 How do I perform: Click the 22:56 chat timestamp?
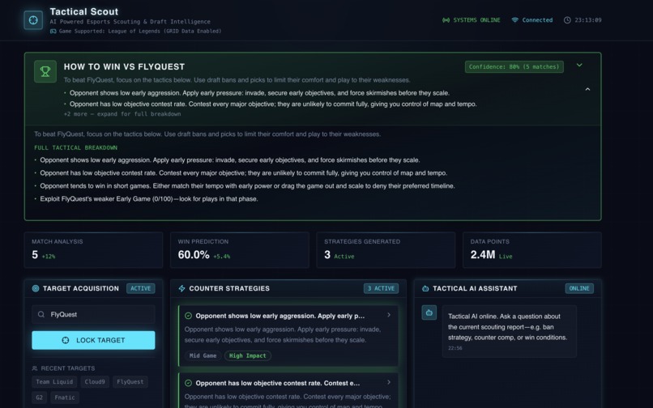(x=455, y=348)
